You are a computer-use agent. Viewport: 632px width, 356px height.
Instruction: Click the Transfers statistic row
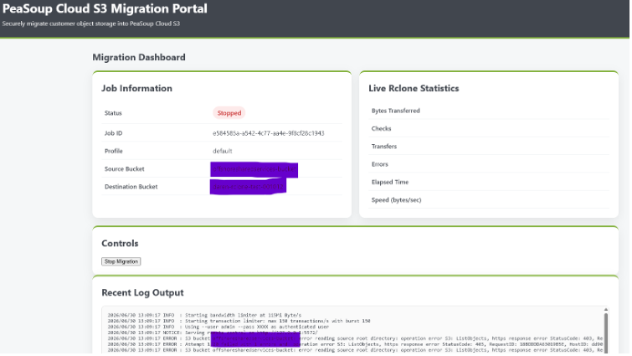490,147
